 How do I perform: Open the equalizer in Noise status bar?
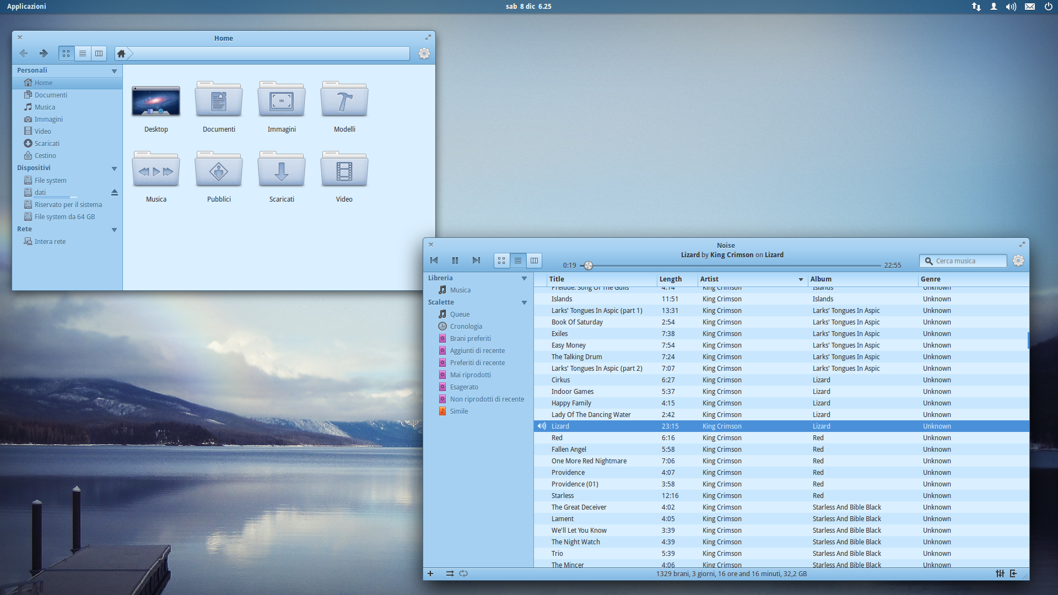[x=1000, y=574]
